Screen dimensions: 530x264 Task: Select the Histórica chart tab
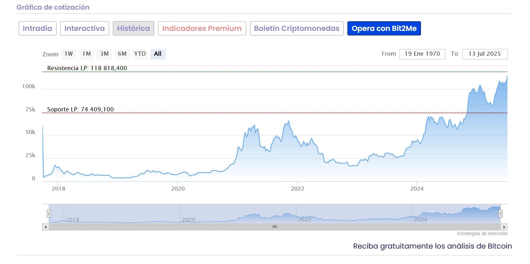[133, 28]
